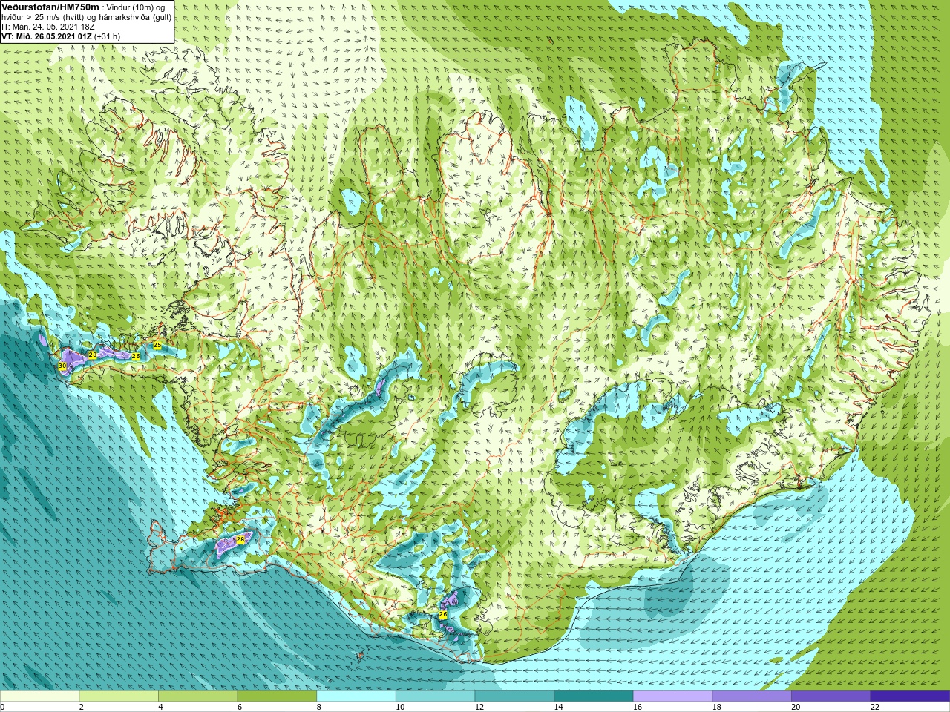Screen dimensions: 950x712
Task: Click the legend scale label "0"
Action: 2,707
